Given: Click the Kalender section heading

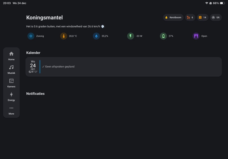Looking at the screenshot, I should [x=33, y=53].
